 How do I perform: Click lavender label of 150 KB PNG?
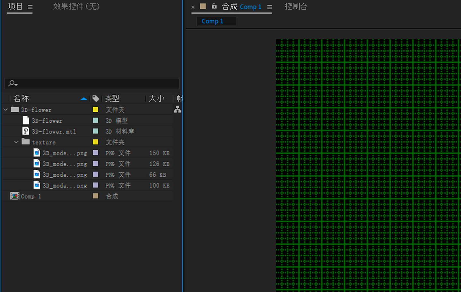pyautogui.click(x=95, y=153)
